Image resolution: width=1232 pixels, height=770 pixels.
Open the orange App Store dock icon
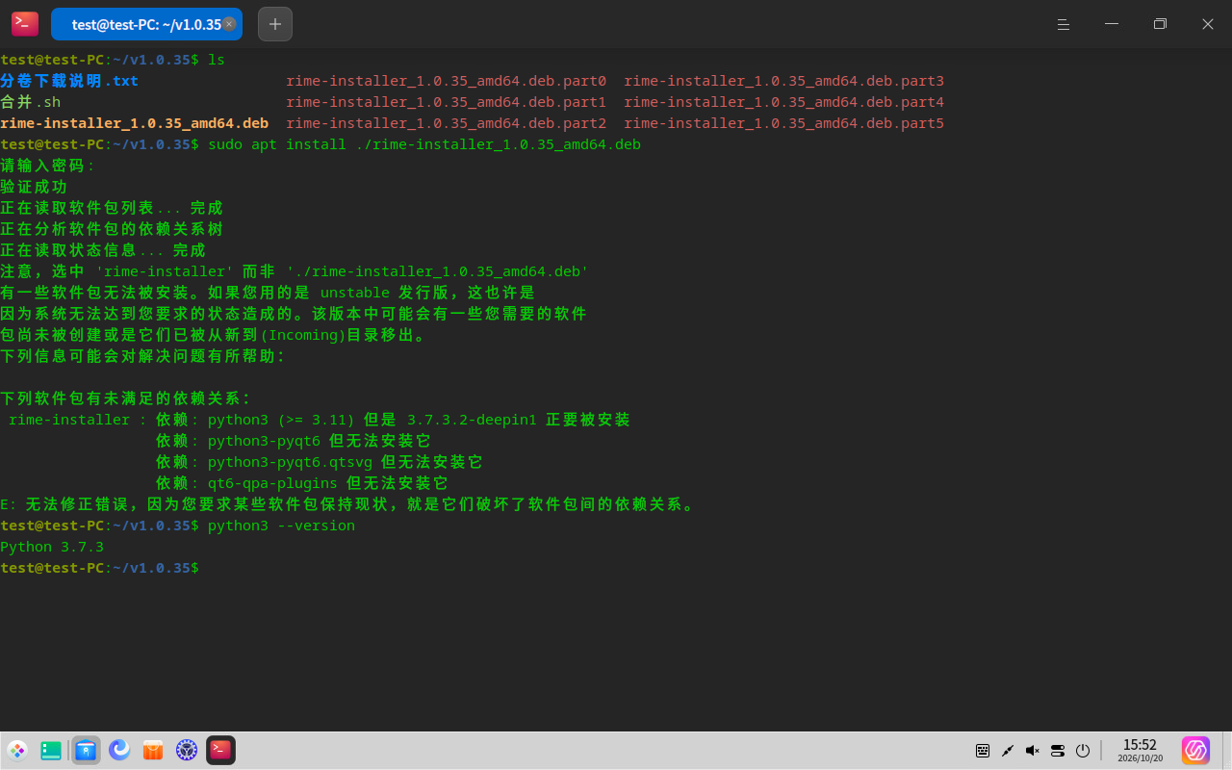(x=153, y=750)
